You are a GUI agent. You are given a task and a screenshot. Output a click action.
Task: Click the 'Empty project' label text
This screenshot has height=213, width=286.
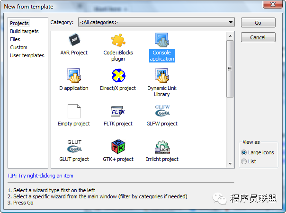click(x=74, y=124)
